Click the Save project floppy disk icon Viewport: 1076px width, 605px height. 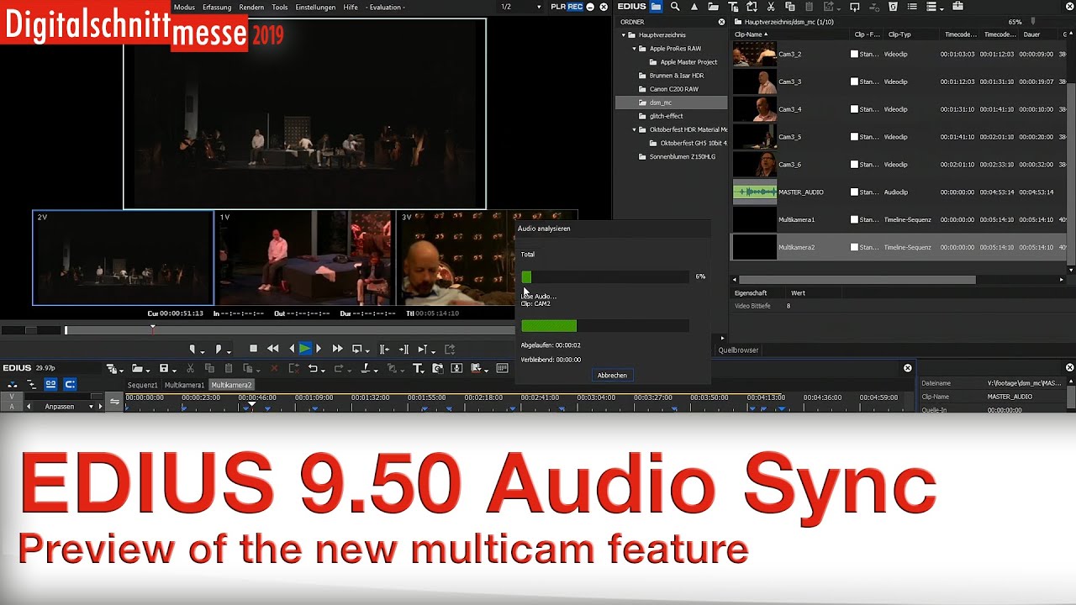(x=164, y=368)
